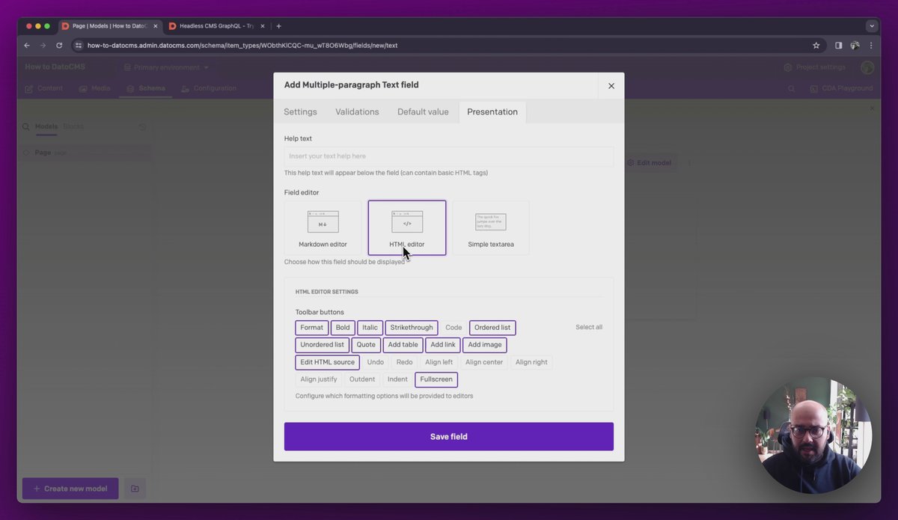Disable the Bold toolbar button option
Viewport: 898px width, 520px height.
(343, 328)
